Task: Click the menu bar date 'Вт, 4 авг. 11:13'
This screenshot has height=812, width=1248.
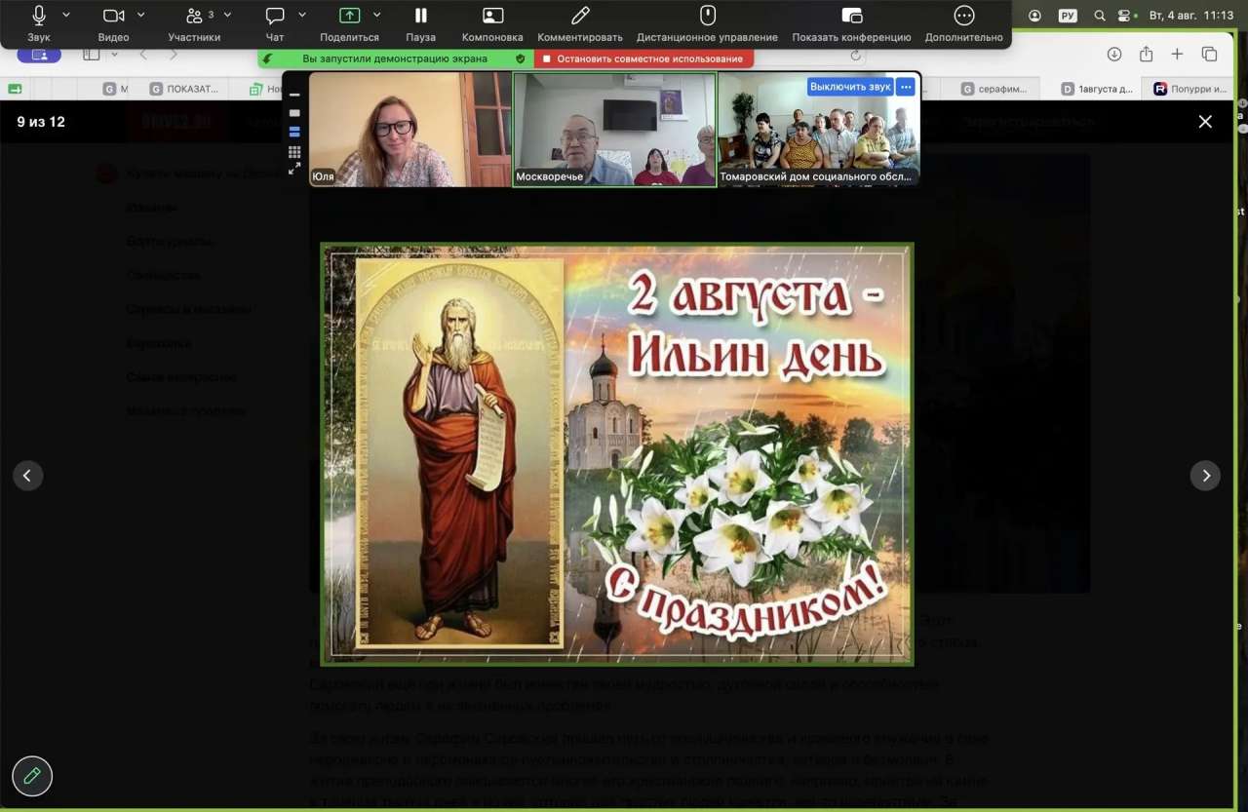Action: (1191, 16)
